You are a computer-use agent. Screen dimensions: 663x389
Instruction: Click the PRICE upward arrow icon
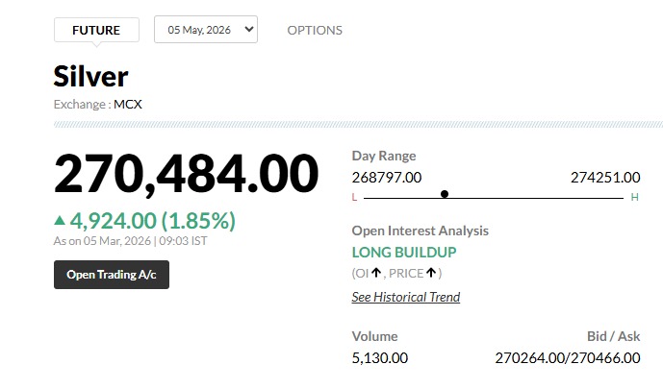pos(432,273)
